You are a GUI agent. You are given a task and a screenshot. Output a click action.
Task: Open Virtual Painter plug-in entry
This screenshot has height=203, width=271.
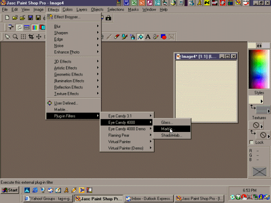click(127, 142)
